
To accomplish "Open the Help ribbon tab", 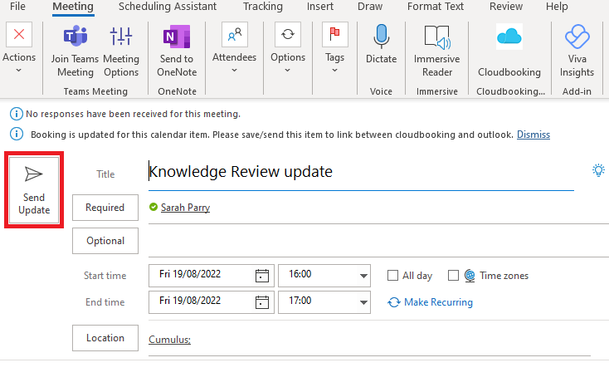I will tap(557, 7).
